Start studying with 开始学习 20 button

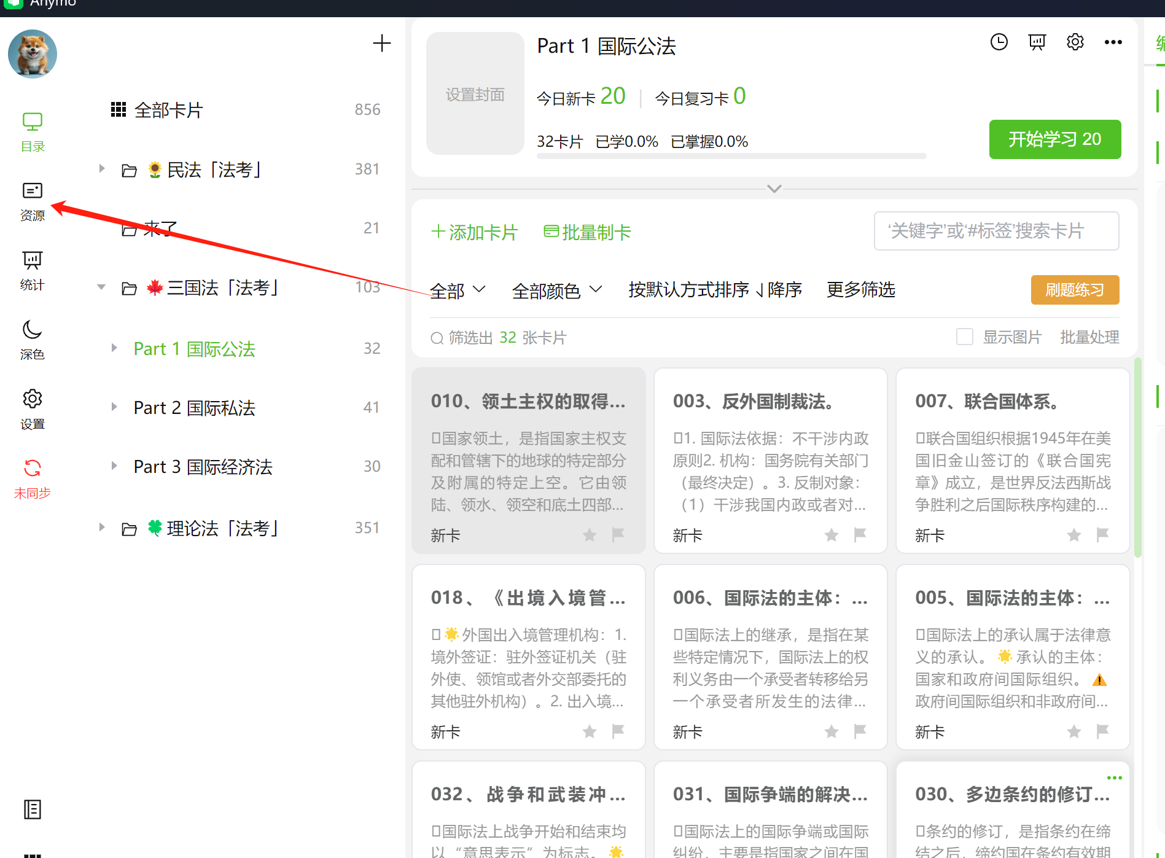click(x=1055, y=139)
